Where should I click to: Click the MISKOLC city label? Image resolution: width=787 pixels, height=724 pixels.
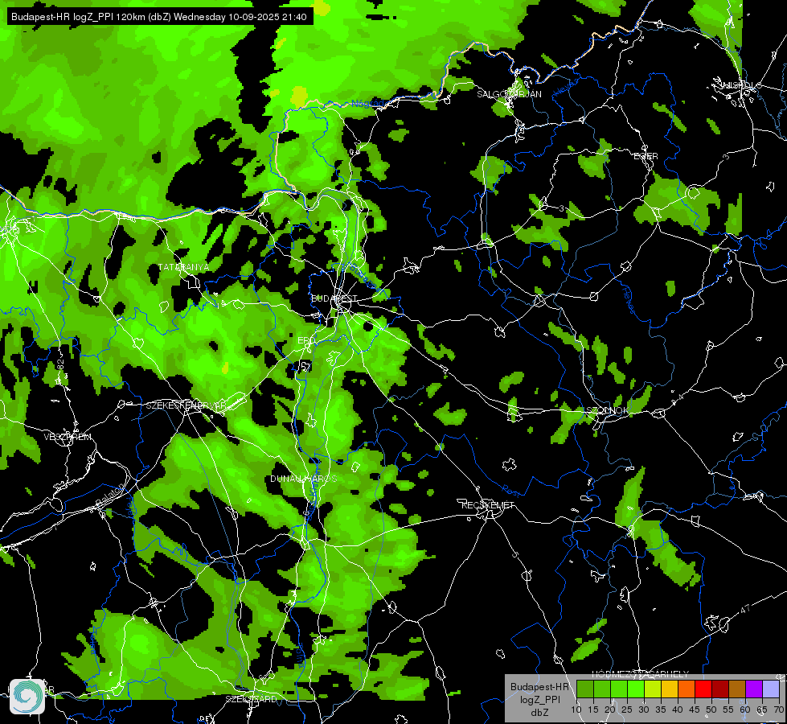tap(740, 85)
